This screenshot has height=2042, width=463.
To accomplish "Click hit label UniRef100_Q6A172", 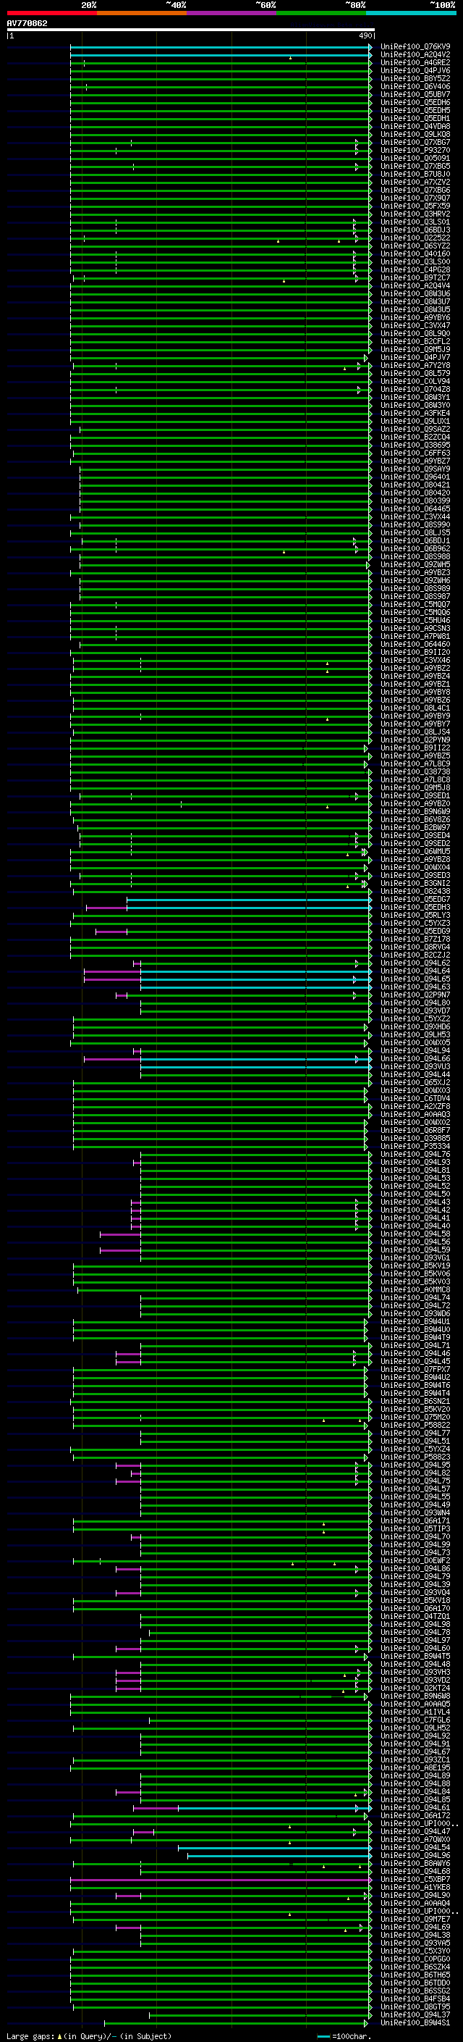I will 415,1815.
